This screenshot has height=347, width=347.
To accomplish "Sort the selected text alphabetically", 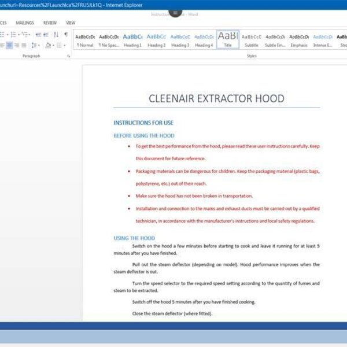I will point(56,35).
